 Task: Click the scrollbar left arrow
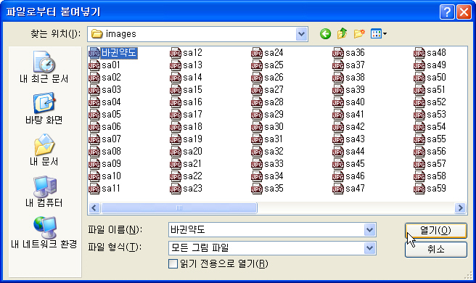click(94, 208)
